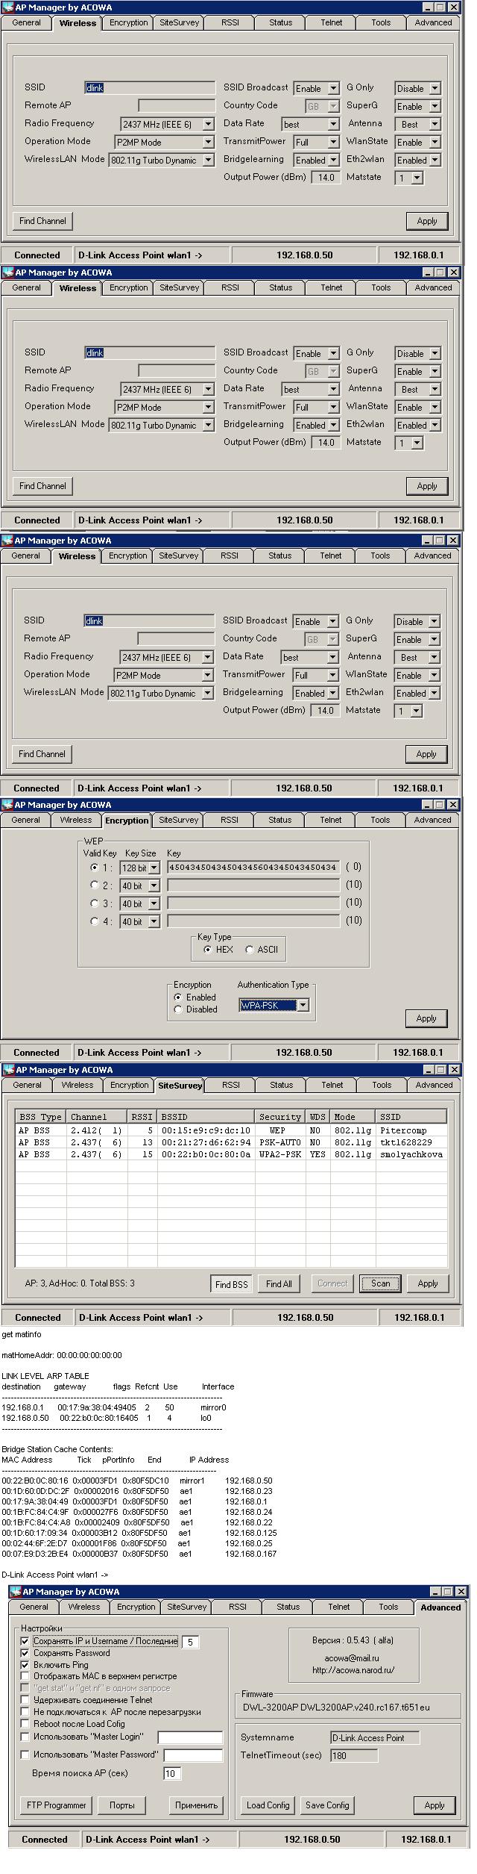The height and width of the screenshot is (1874, 477).
Task: Click Find Channel in topmost Wireless window
Action: click(x=42, y=221)
